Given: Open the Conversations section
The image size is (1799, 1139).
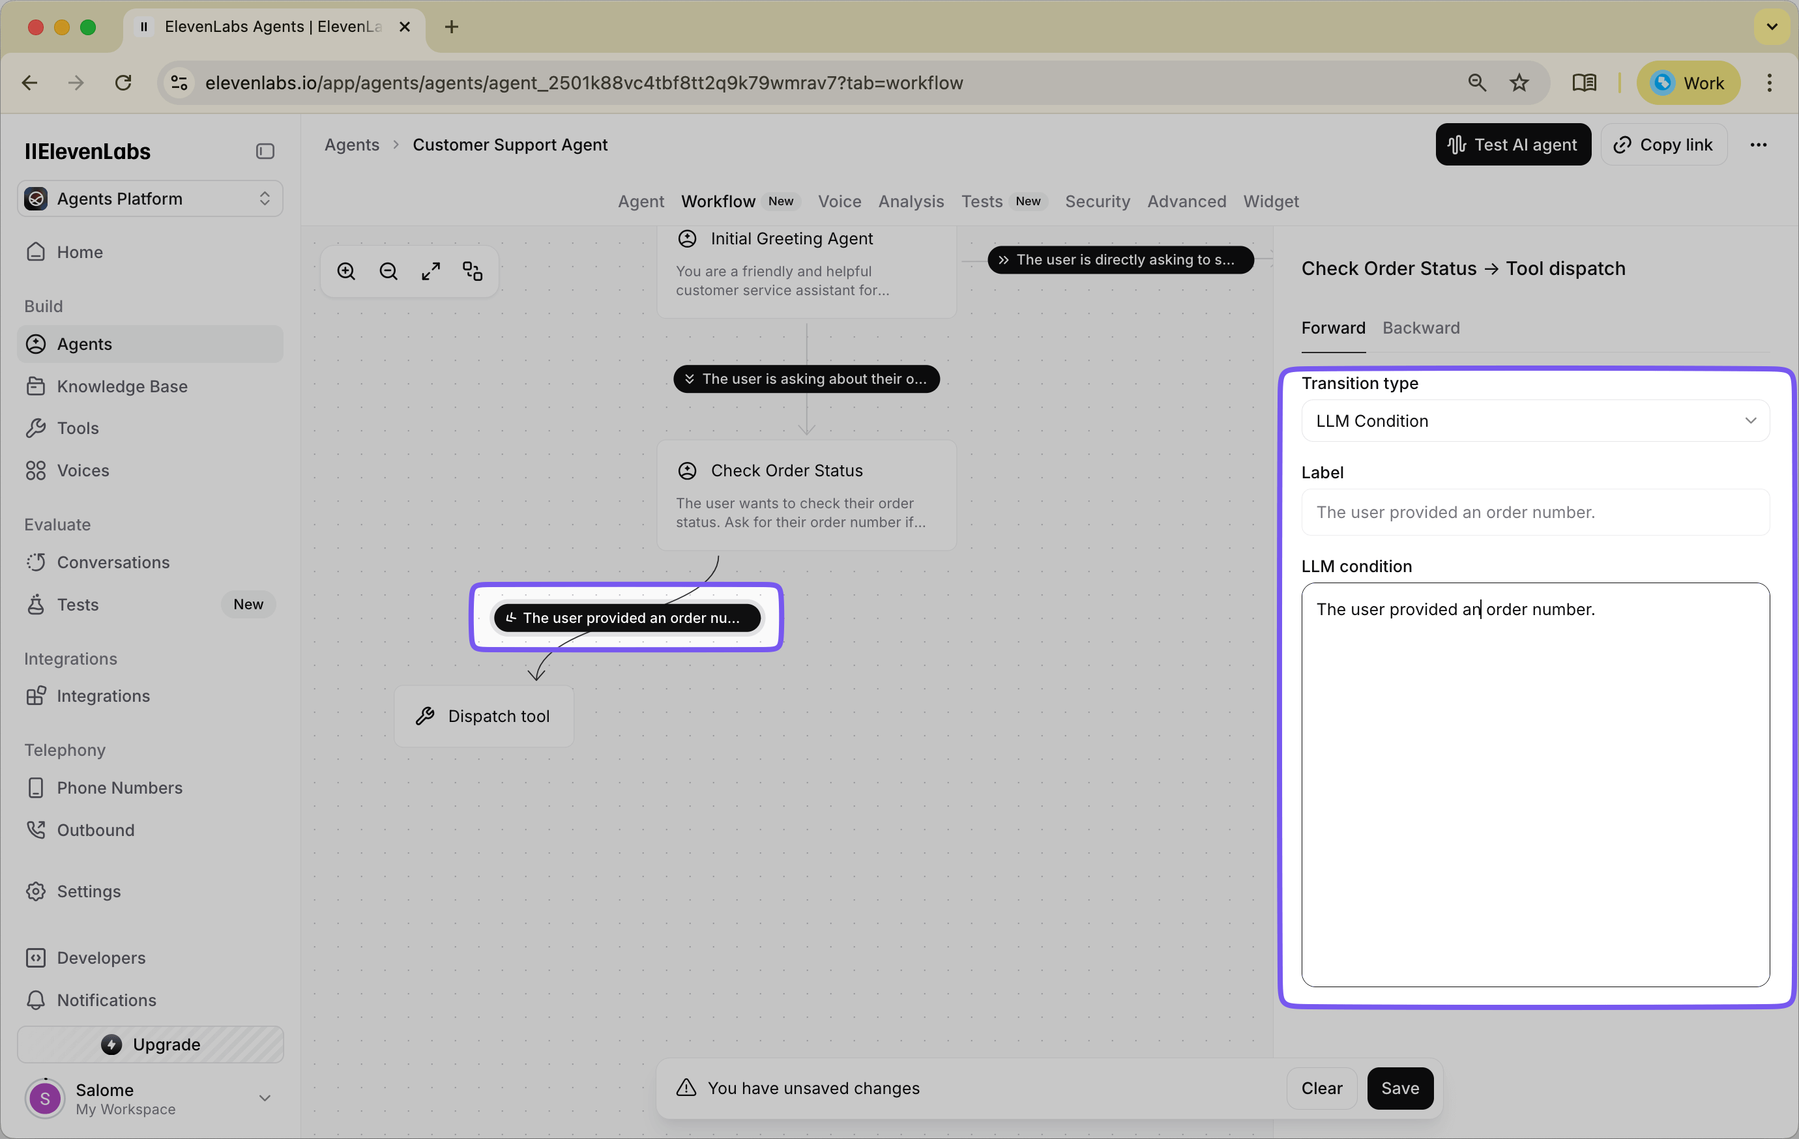Looking at the screenshot, I should click(113, 562).
